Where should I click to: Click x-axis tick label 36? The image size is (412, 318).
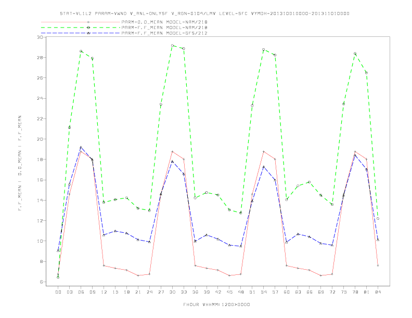(195, 292)
